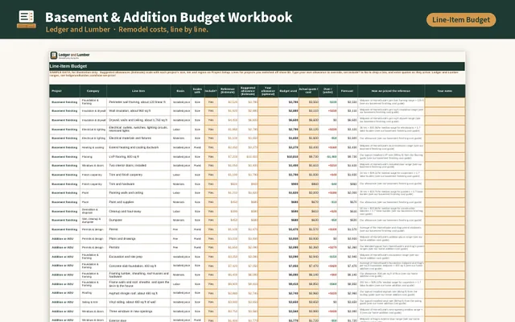
Task: Open Include? dropdown for Concrete slab foundation
Action: pos(211,266)
